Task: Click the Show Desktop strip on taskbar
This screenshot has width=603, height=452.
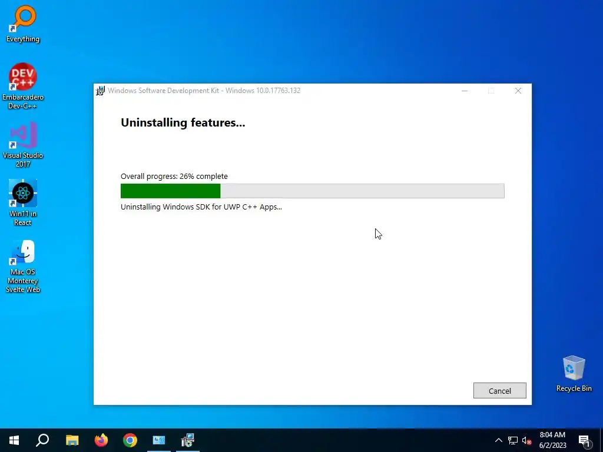Action: (x=601, y=440)
